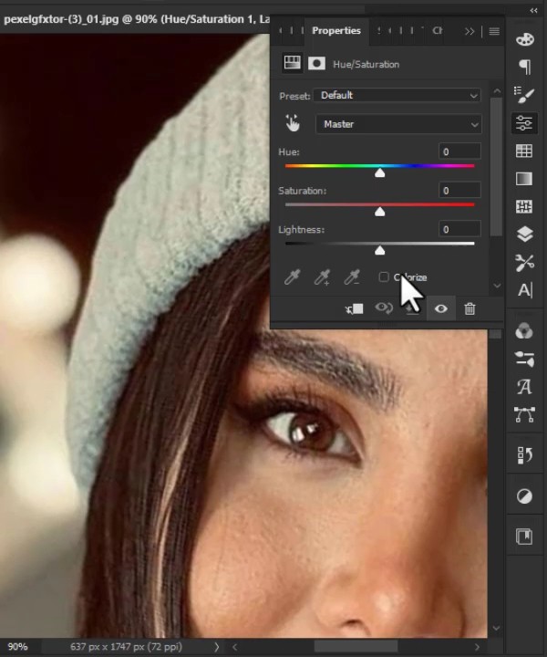Open the Color panel palette icon
This screenshot has width=547, height=657.
click(x=524, y=39)
